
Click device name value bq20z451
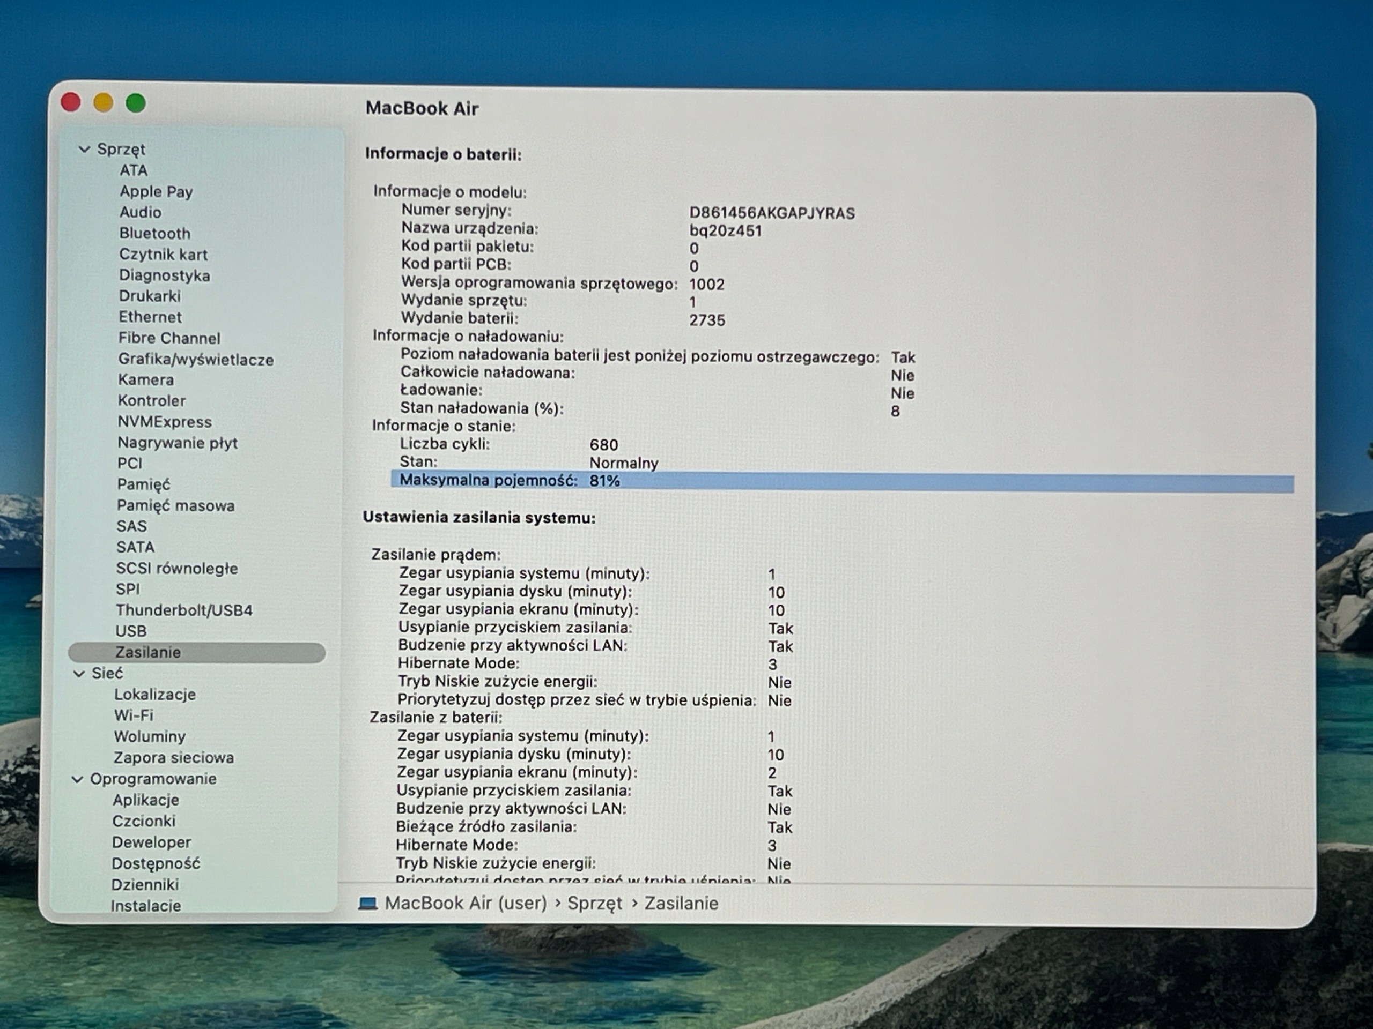tap(726, 232)
